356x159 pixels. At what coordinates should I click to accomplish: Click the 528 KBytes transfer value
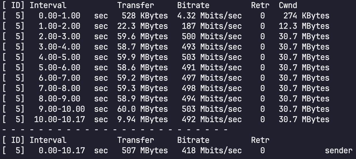click(x=142, y=16)
